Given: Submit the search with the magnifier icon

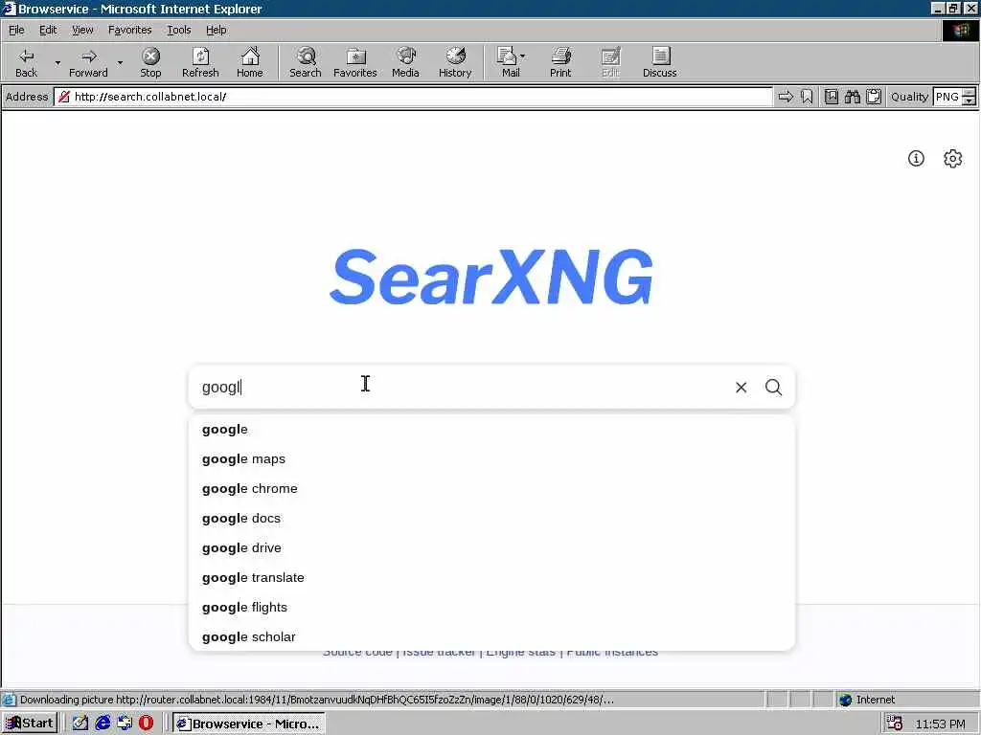Looking at the screenshot, I should coord(773,387).
